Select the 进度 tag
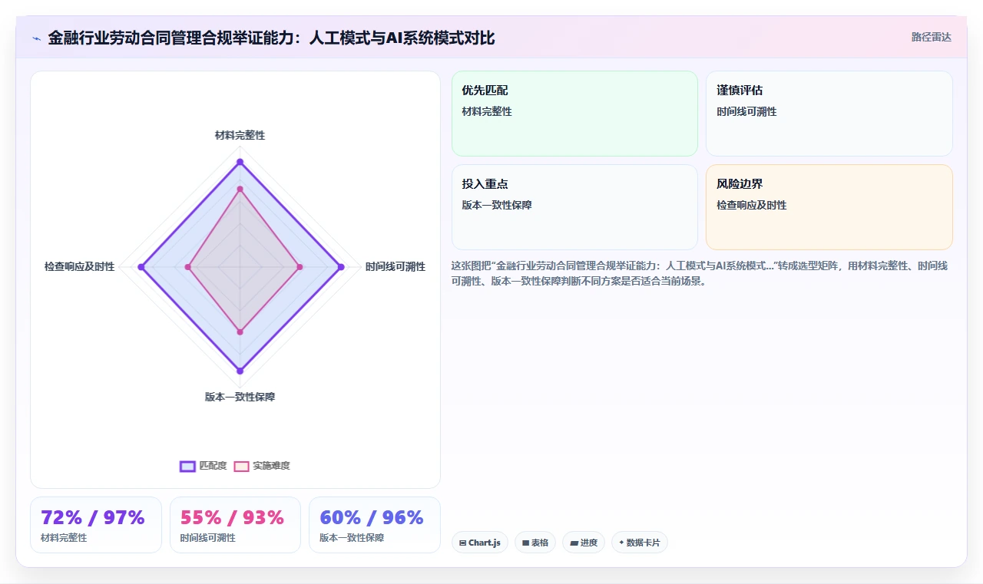The image size is (983, 584). coord(584,543)
